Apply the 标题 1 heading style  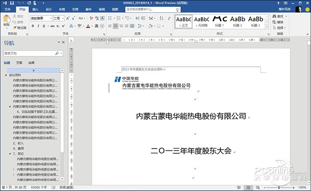[219, 21]
